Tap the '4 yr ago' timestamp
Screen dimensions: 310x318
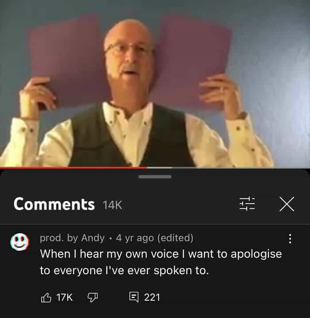click(135, 238)
